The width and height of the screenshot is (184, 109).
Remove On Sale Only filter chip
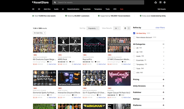44,33
